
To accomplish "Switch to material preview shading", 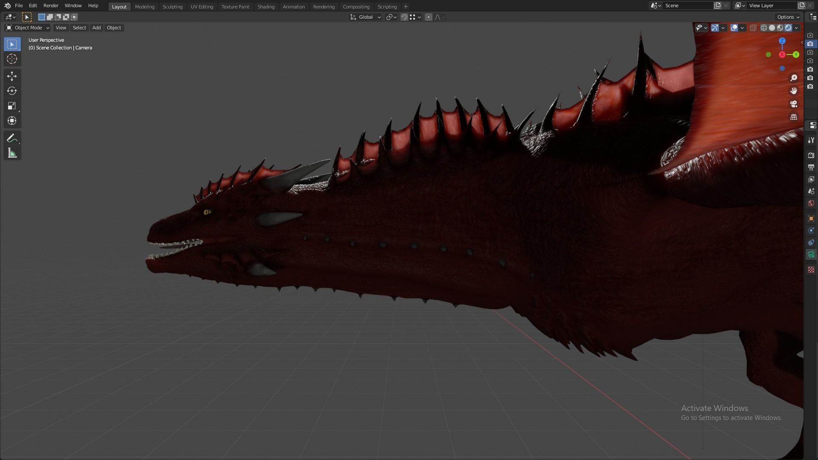I will coord(780,28).
